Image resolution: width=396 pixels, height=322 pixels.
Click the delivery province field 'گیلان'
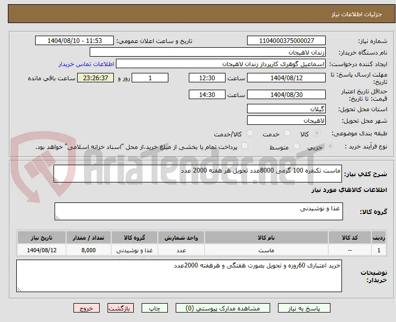286,109
